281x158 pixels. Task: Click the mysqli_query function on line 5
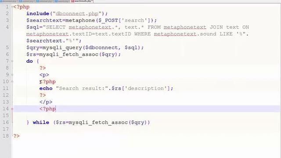pos(62,48)
